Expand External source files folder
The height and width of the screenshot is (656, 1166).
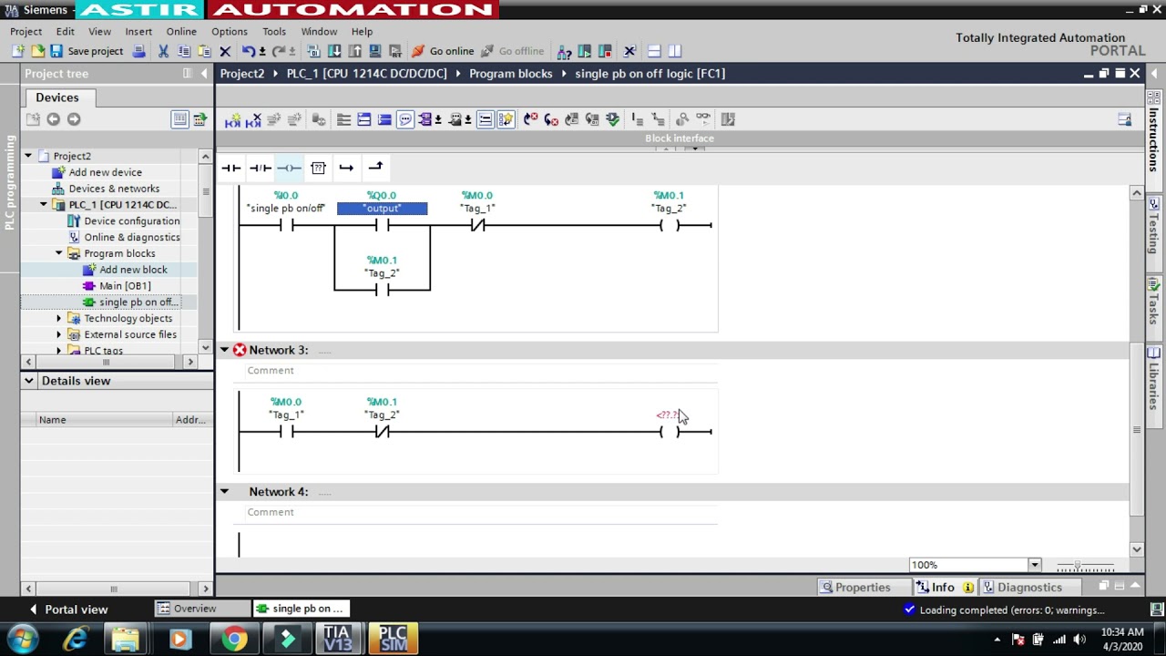tap(59, 334)
